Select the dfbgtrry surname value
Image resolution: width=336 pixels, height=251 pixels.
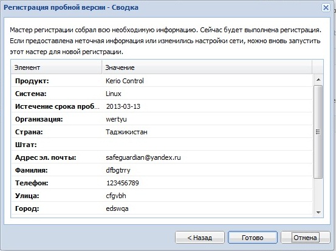[x=118, y=170]
